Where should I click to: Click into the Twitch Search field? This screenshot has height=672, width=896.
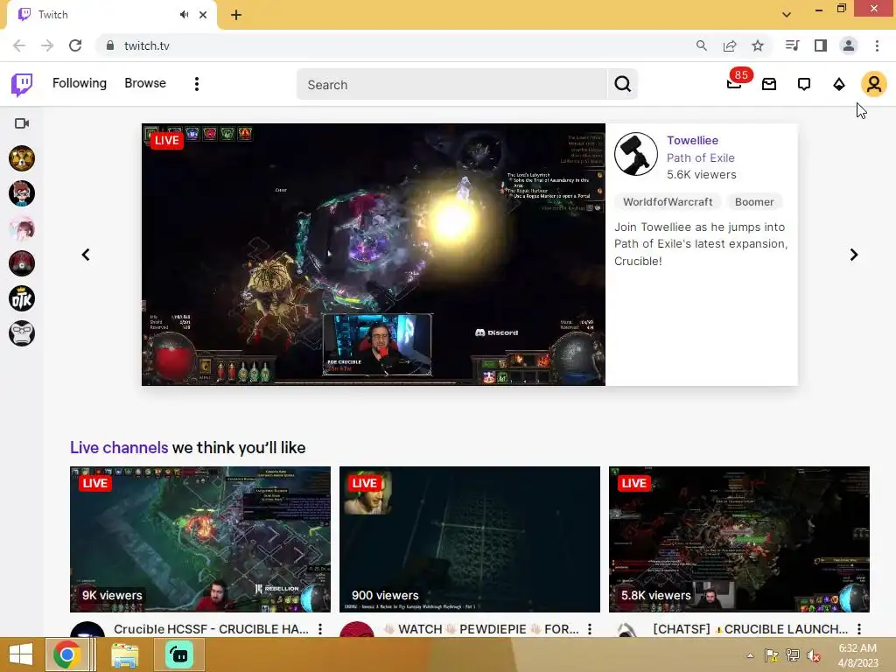451,85
